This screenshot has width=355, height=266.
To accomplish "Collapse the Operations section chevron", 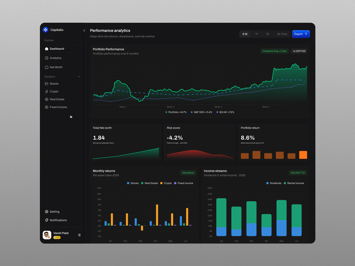I will (79, 77).
